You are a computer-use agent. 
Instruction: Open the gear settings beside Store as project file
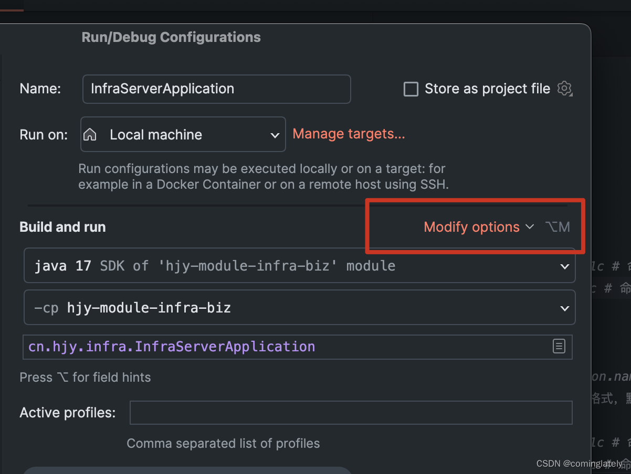point(564,89)
